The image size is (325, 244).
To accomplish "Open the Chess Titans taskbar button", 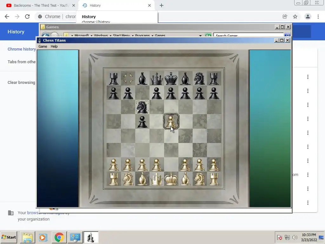I will [91, 237].
